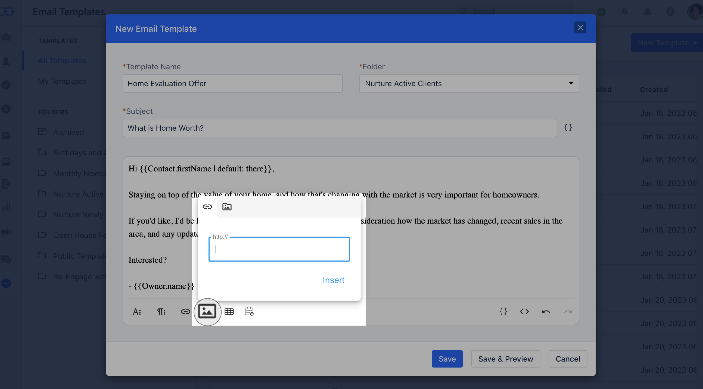Viewport: 703px width, 389px height.
Task: Open the notifications bell icon
Action: [x=647, y=12]
